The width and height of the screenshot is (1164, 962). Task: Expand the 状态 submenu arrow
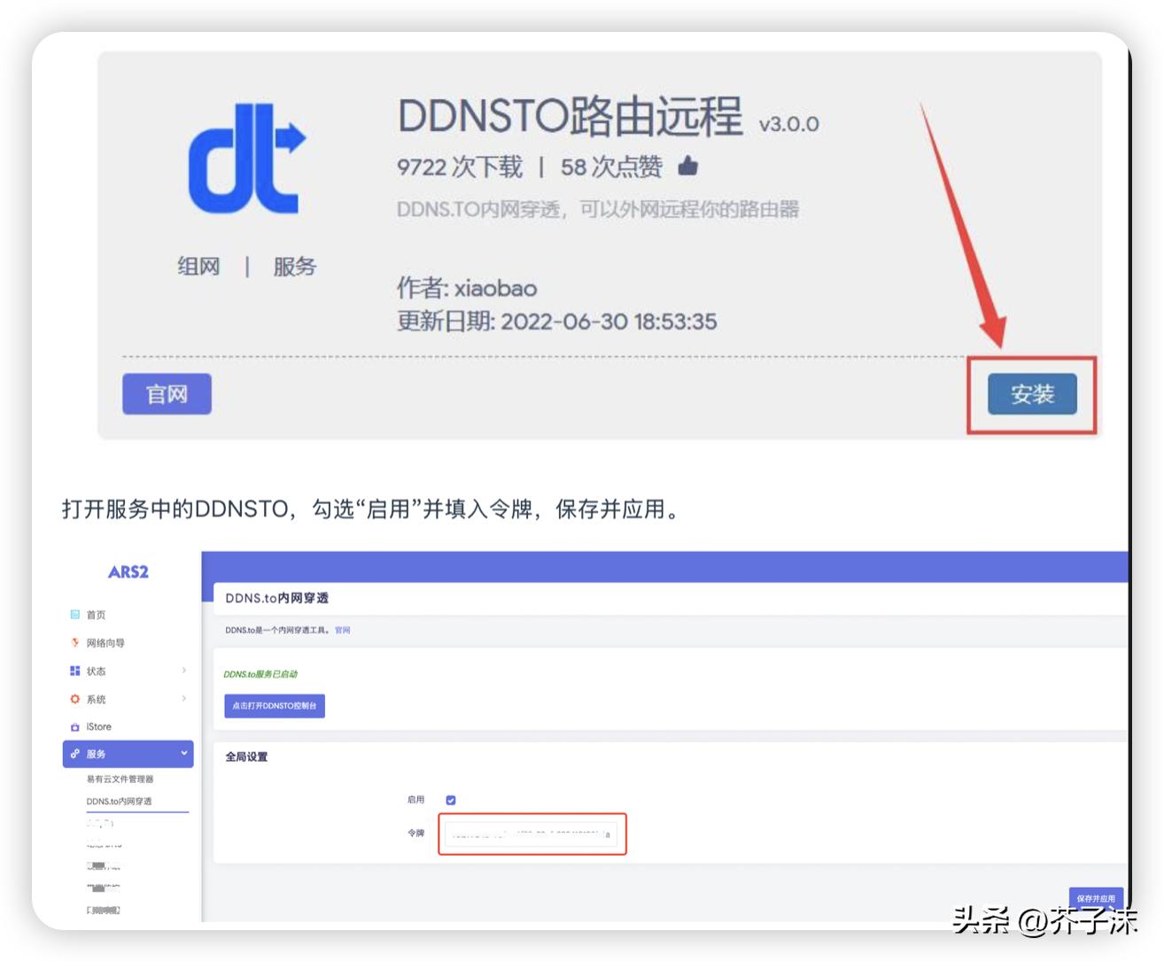pyautogui.click(x=184, y=671)
